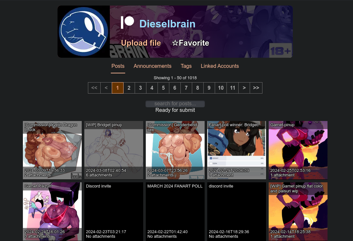353x241 pixels.
Task: Jump to first page with << arrow
Action: 94,88
